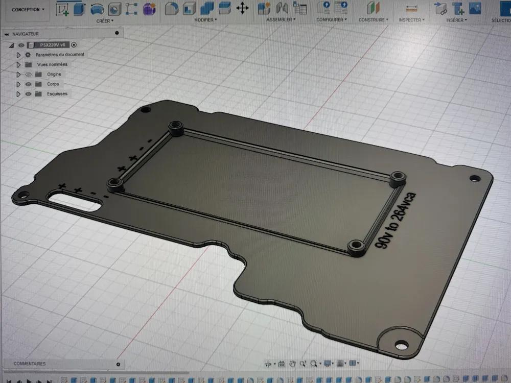Select the Fillet tool in Modifier group
511x383 pixels.
pyautogui.click(x=171, y=9)
